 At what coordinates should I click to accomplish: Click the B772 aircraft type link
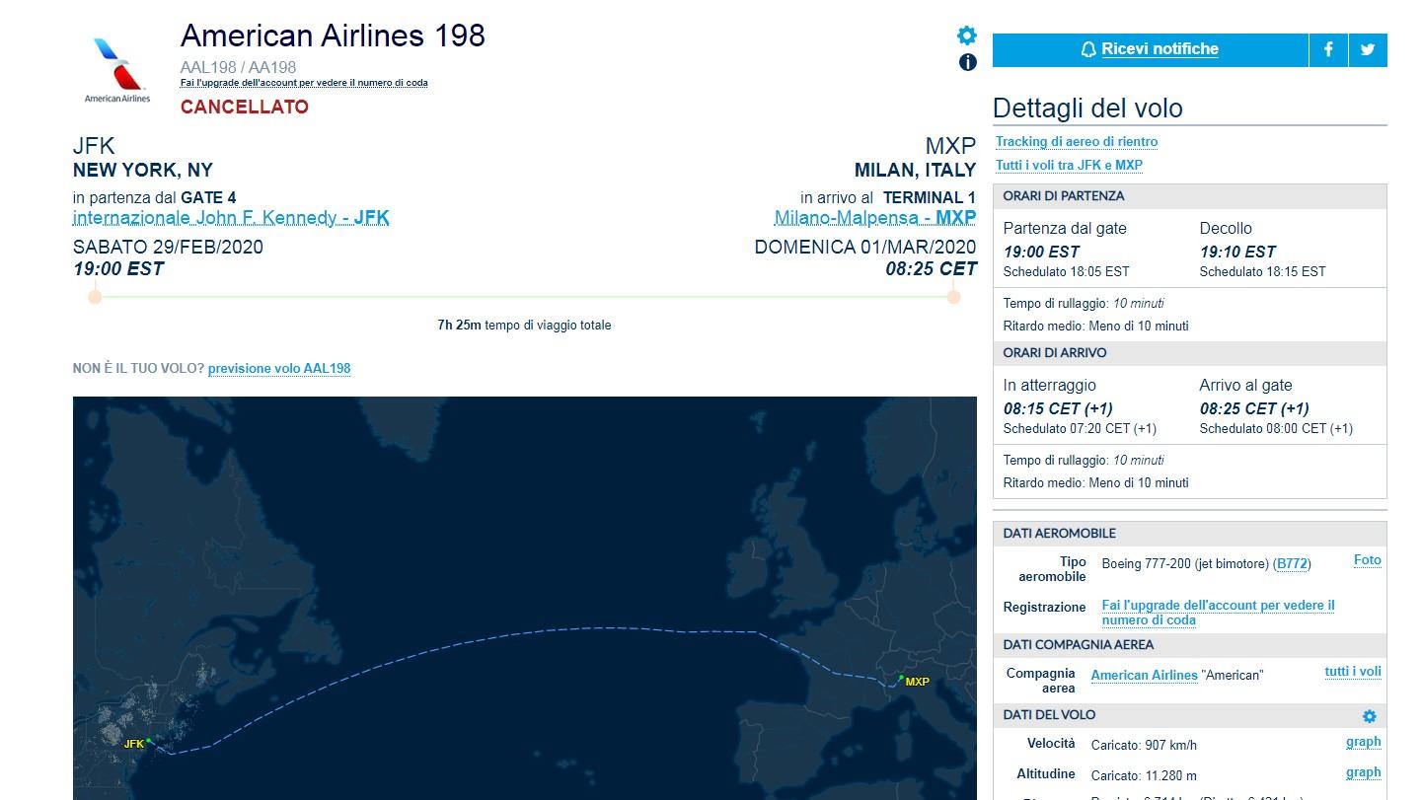(1291, 564)
